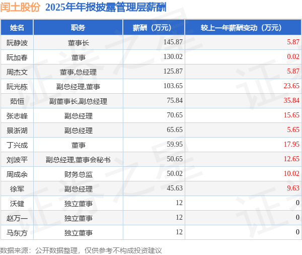Select the name 茹恒
The height and width of the screenshot is (255, 302).
(x=17, y=101)
